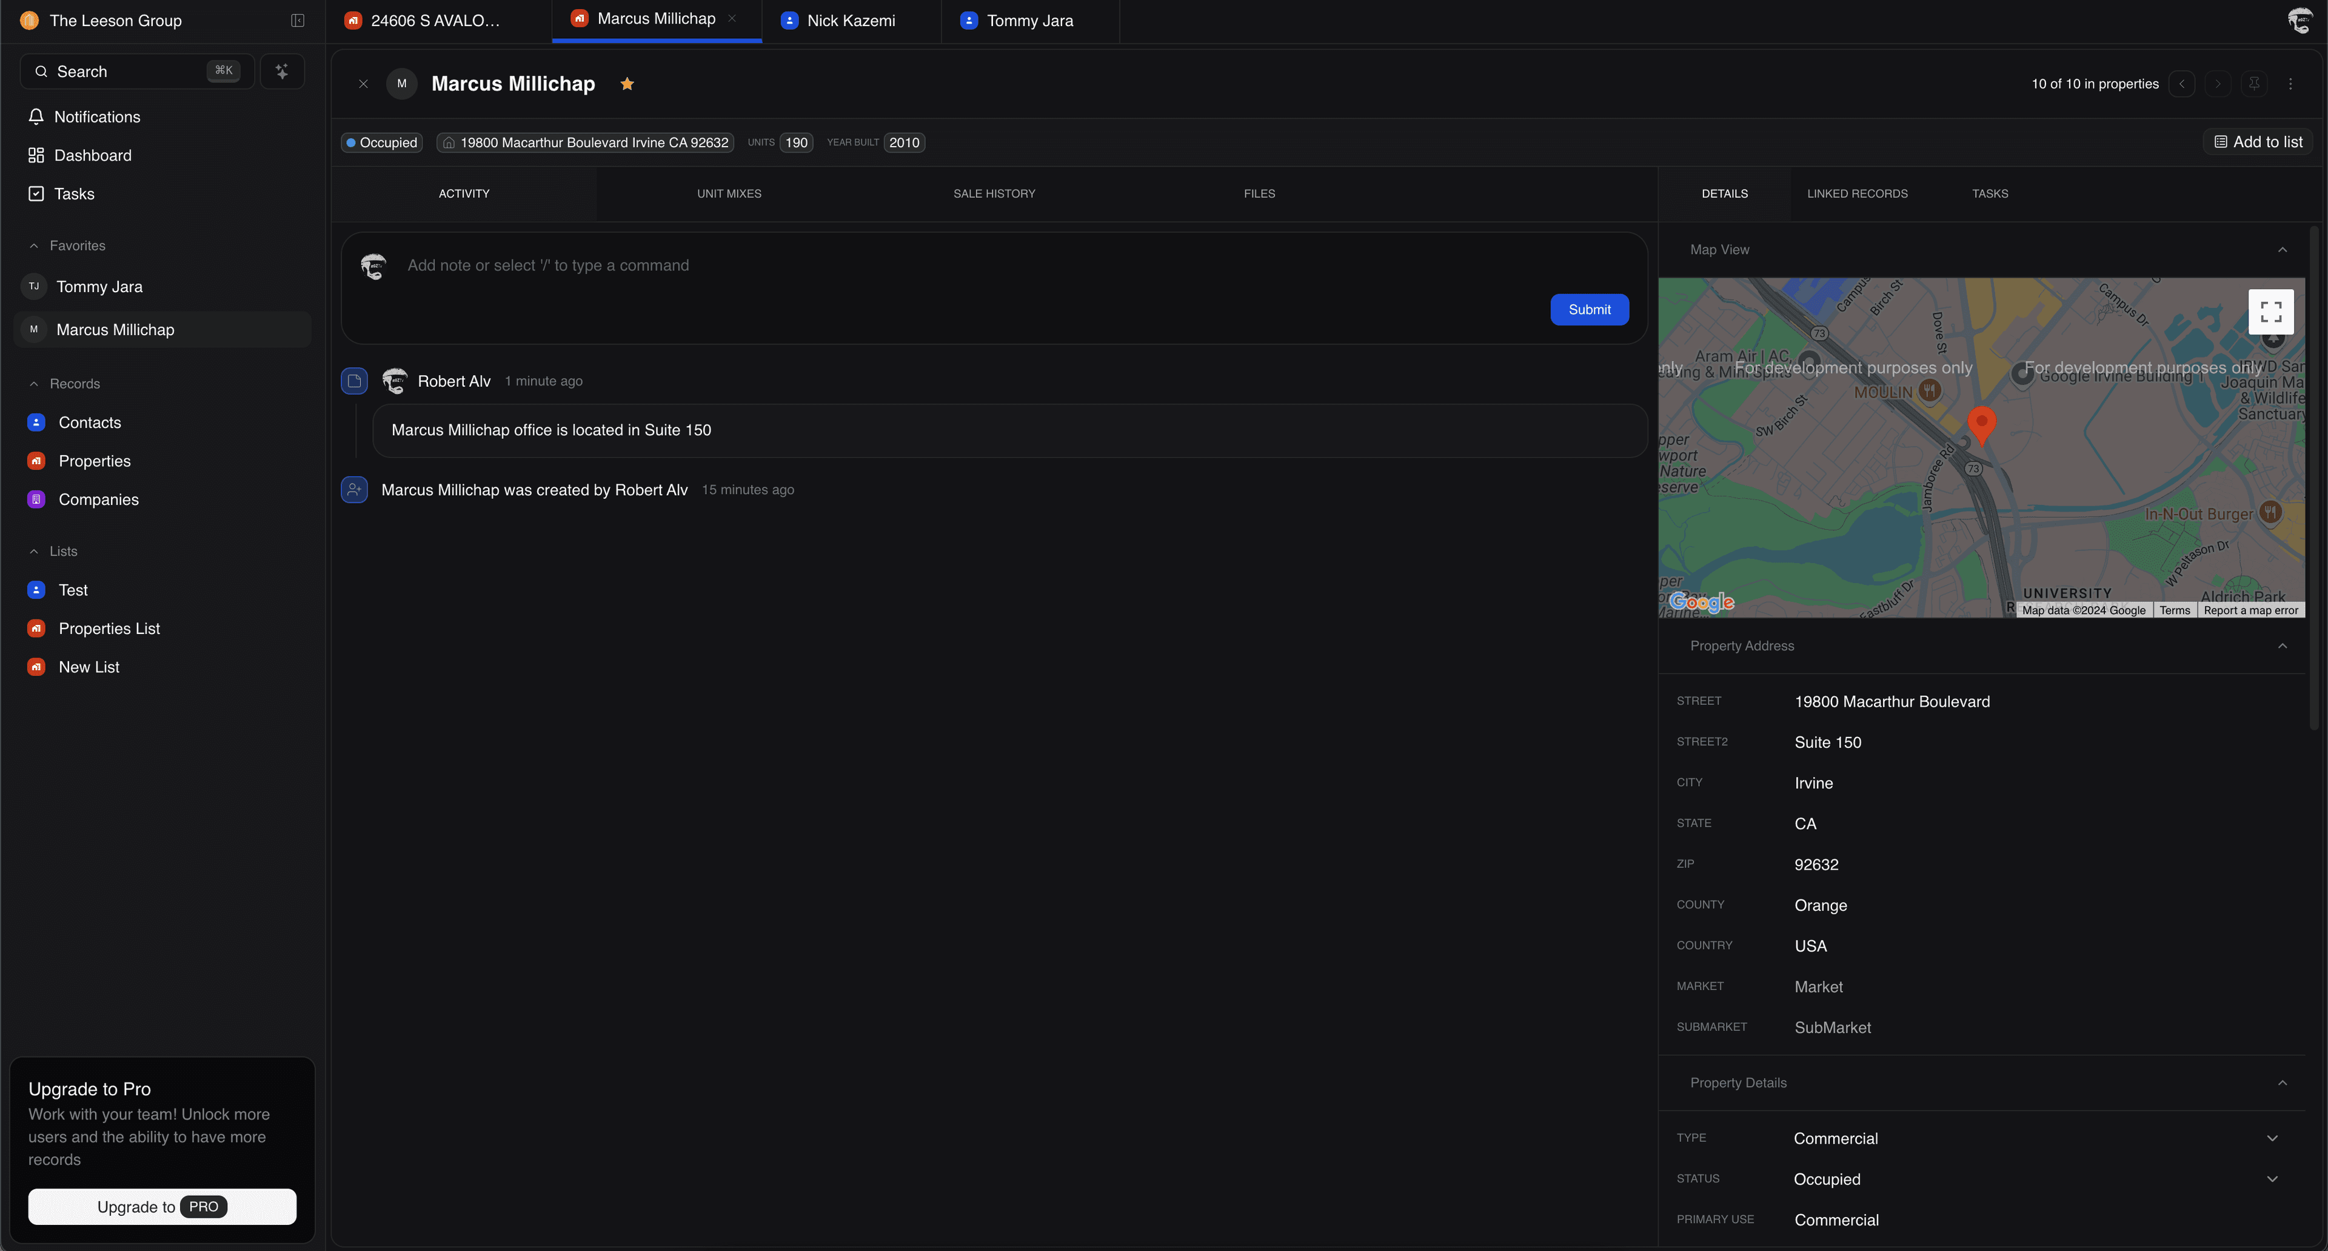Collapse the sidebar with the panel icon

pyautogui.click(x=297, y=21)
